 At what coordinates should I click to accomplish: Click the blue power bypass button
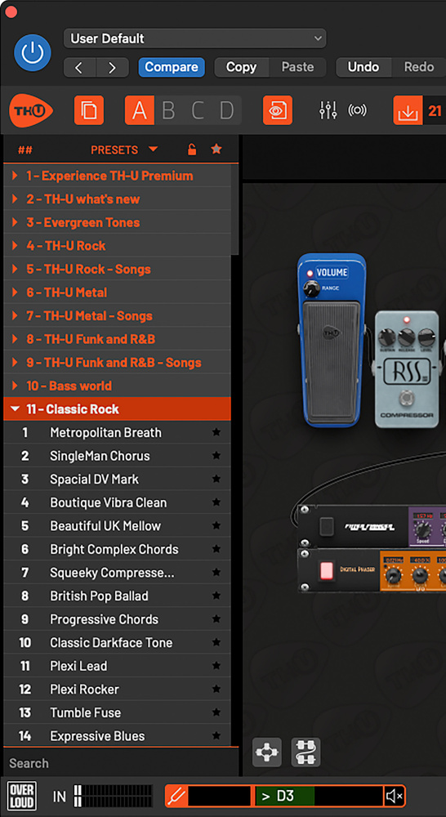coord(33,52)
